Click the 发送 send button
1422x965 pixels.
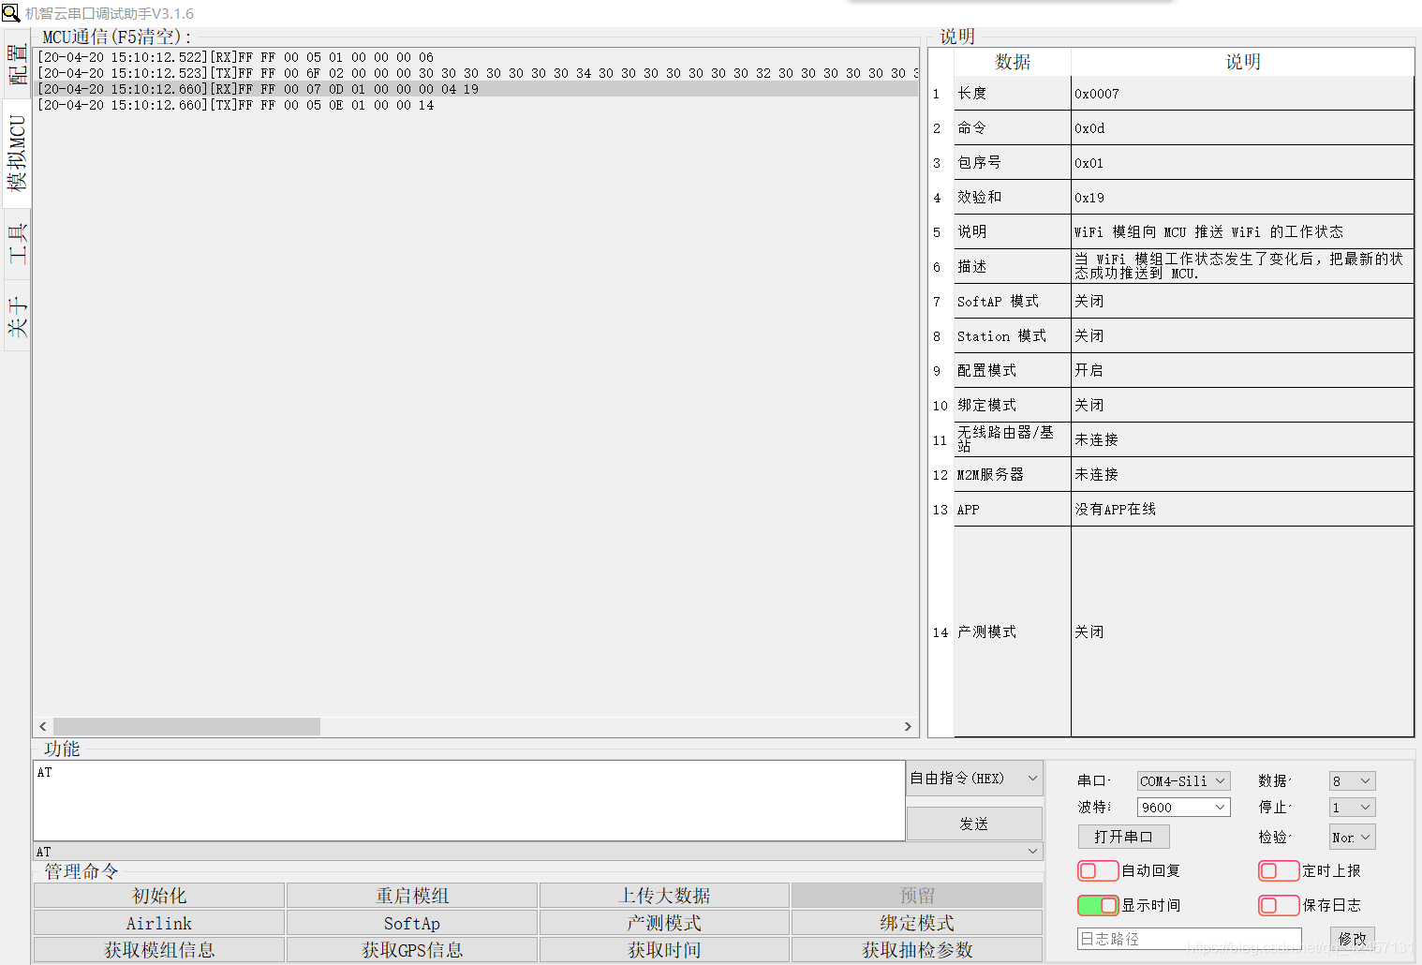[974, 824]
